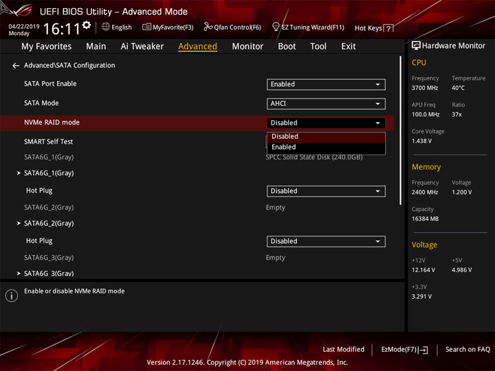The image size is (495, 371).
Task: Click the EZ Tuning Wizard lightbulb icon
Action: (276, 27)
